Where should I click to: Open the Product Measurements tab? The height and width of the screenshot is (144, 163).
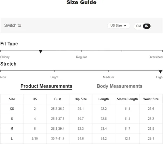[46, 86]
